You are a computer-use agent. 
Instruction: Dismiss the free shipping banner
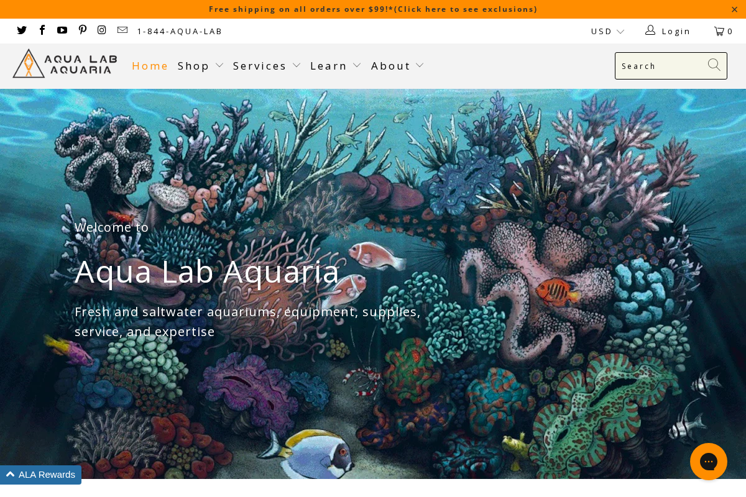(734, 9)
